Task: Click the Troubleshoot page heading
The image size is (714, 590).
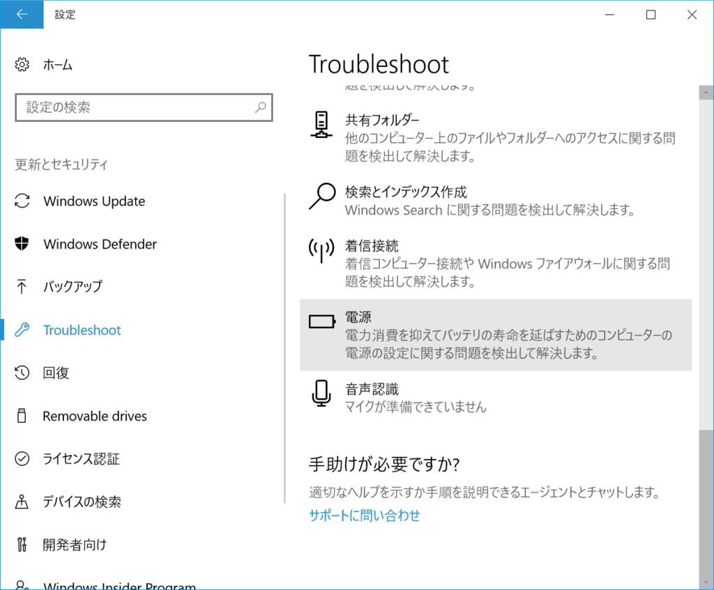Action: coord(379,64)
